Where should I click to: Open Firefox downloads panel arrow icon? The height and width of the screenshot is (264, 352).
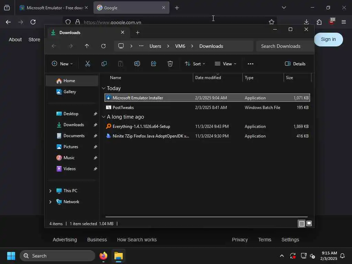[306, 22]
